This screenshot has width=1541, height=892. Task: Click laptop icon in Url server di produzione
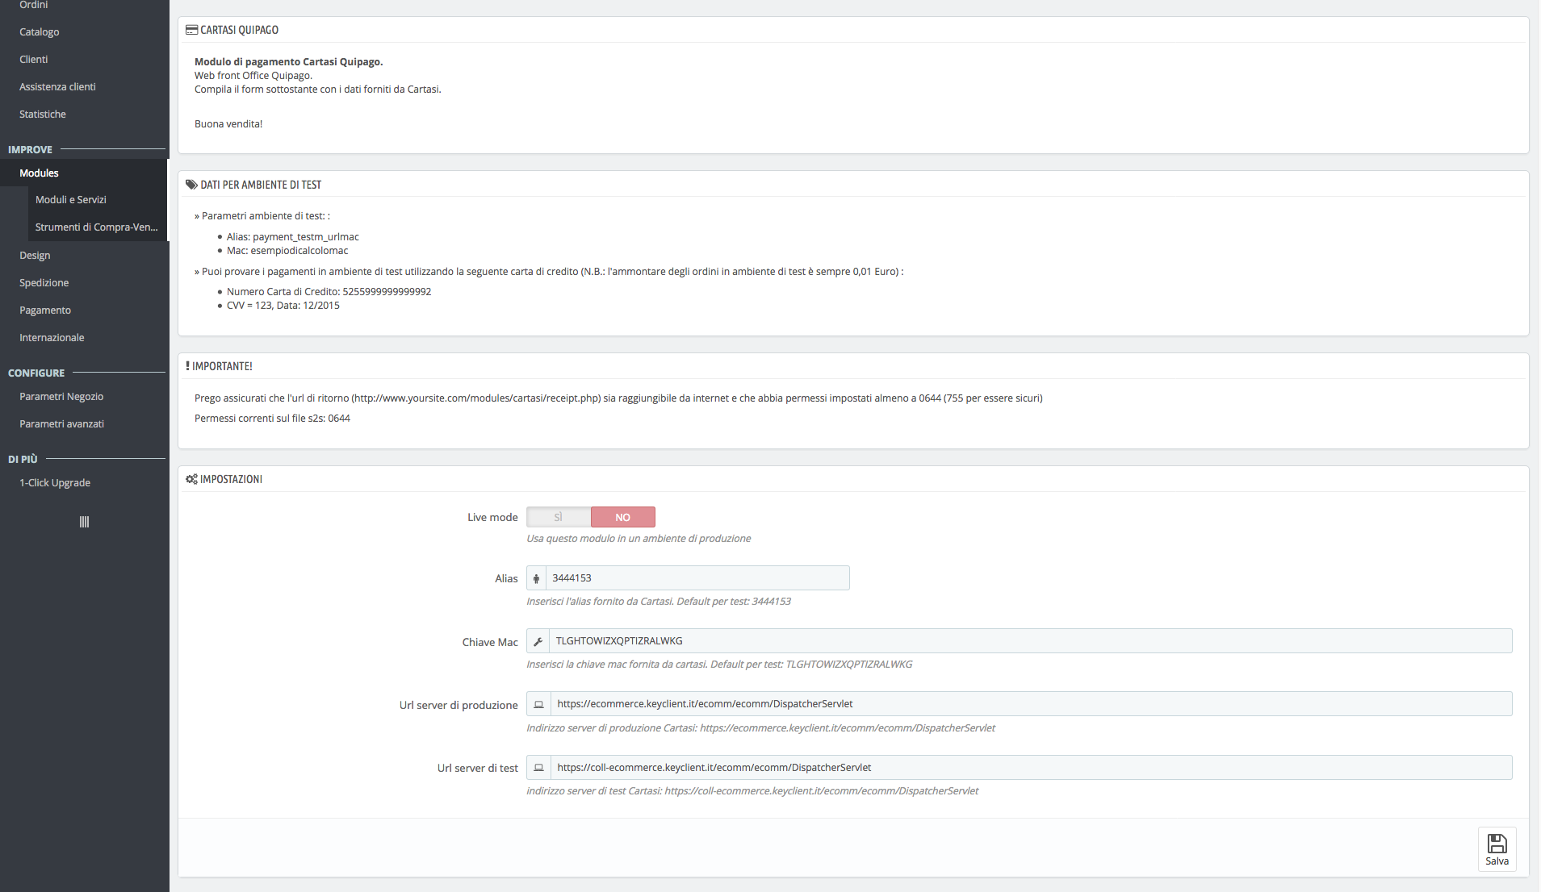pyautogui.click(x=538, y=704)
